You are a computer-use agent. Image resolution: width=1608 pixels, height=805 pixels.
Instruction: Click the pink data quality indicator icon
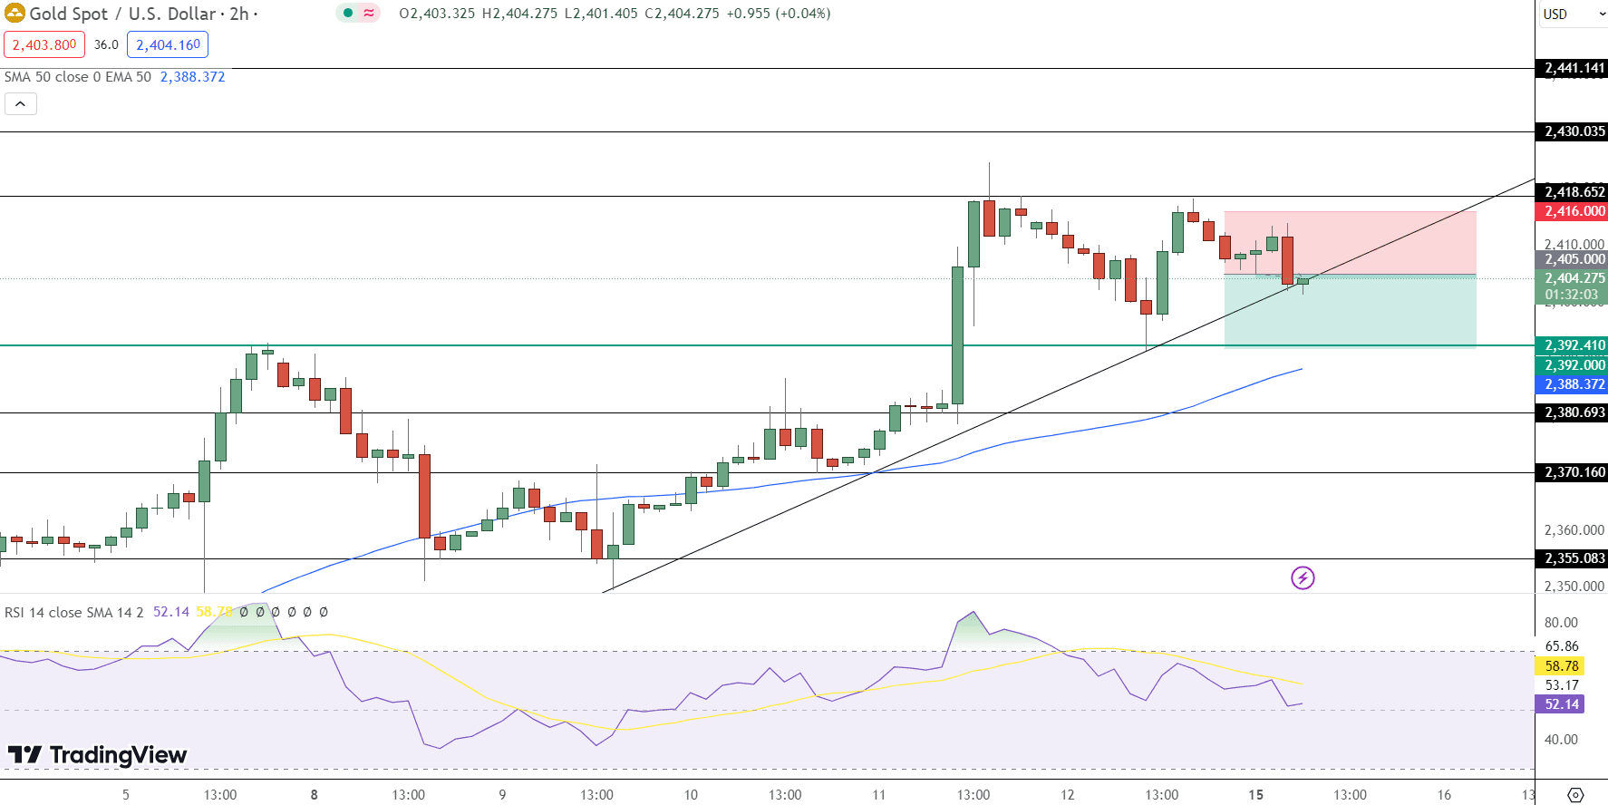369,13
